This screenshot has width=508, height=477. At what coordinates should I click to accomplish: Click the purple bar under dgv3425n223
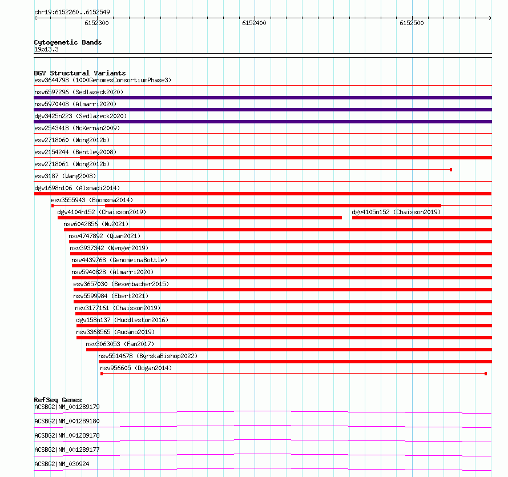tap(263, 122)
